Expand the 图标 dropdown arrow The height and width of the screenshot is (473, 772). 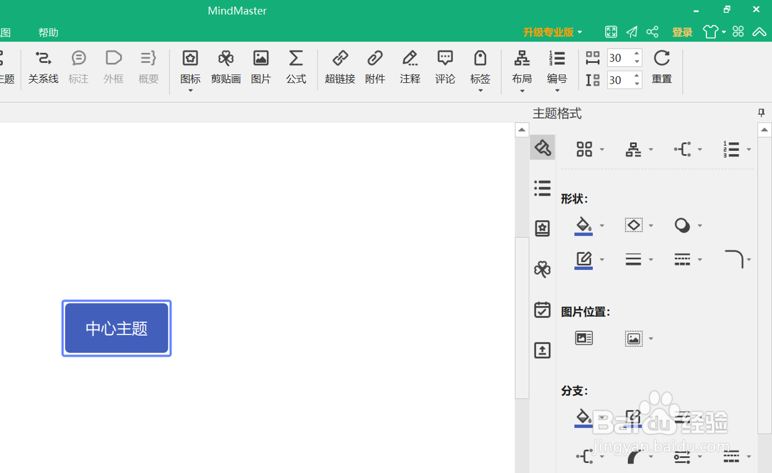point(190,91)
